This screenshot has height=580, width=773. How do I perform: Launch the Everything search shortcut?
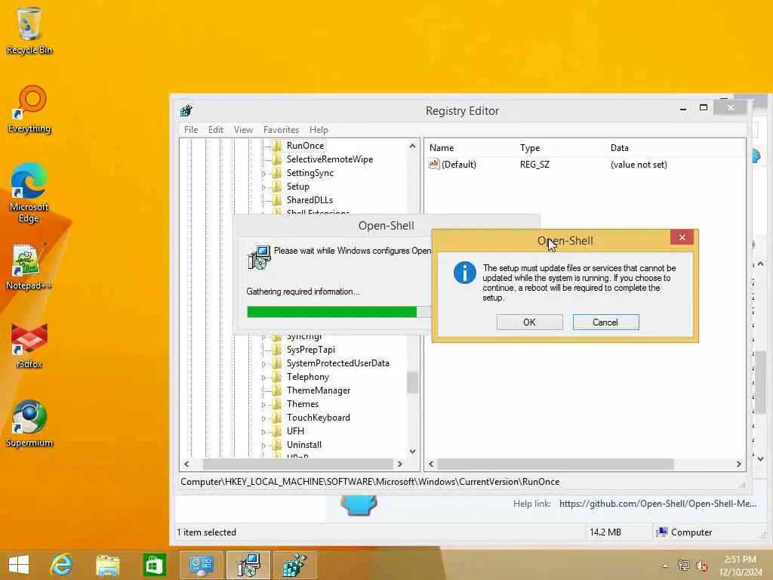click(x=29, y=110)
